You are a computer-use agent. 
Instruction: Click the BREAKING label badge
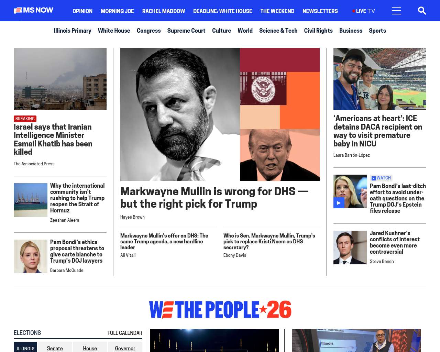click(x=25, y=119)
